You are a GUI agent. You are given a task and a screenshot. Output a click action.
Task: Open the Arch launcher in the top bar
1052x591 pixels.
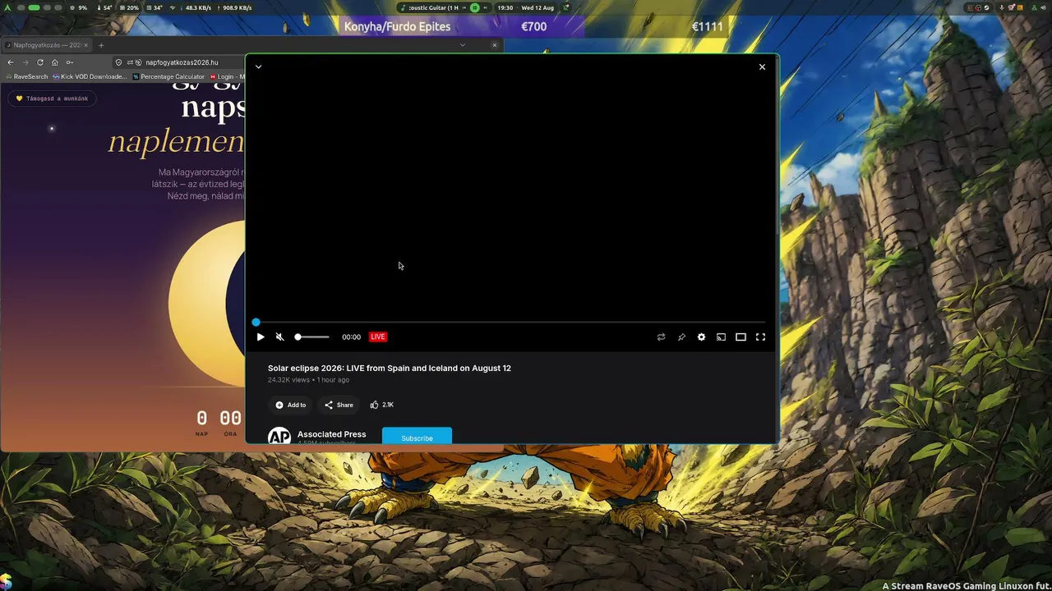tap(7, 7)
